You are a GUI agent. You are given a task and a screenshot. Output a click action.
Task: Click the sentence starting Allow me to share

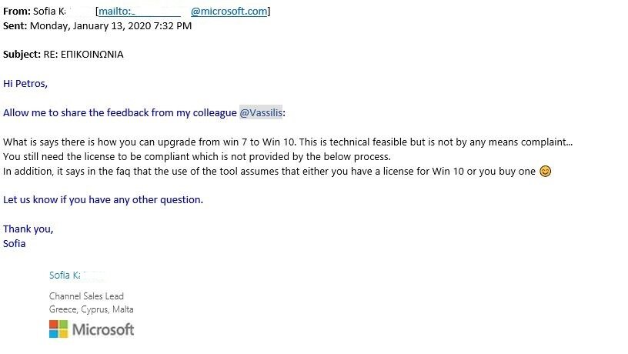144,113
